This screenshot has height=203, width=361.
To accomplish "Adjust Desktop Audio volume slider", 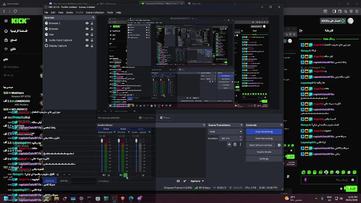I will click(102, 140).
